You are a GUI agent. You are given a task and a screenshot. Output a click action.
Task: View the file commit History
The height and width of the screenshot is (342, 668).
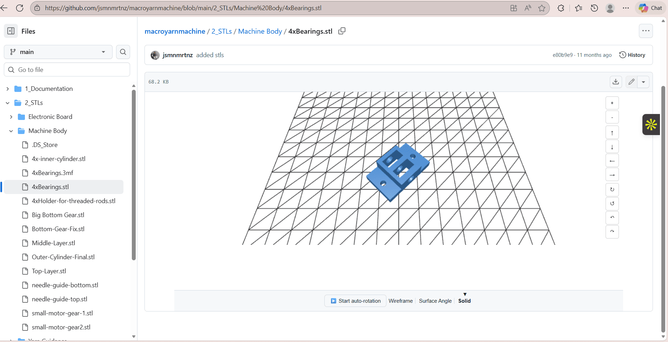click(632, 55)
